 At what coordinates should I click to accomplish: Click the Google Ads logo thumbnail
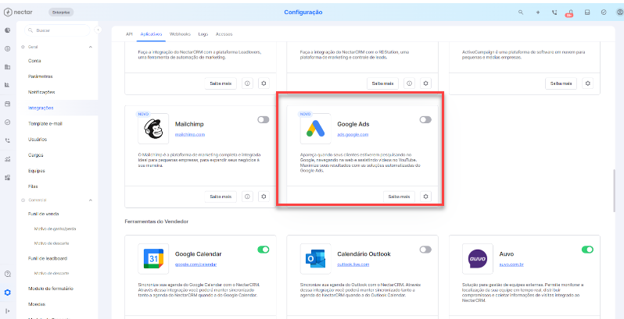tap(316, 129)
